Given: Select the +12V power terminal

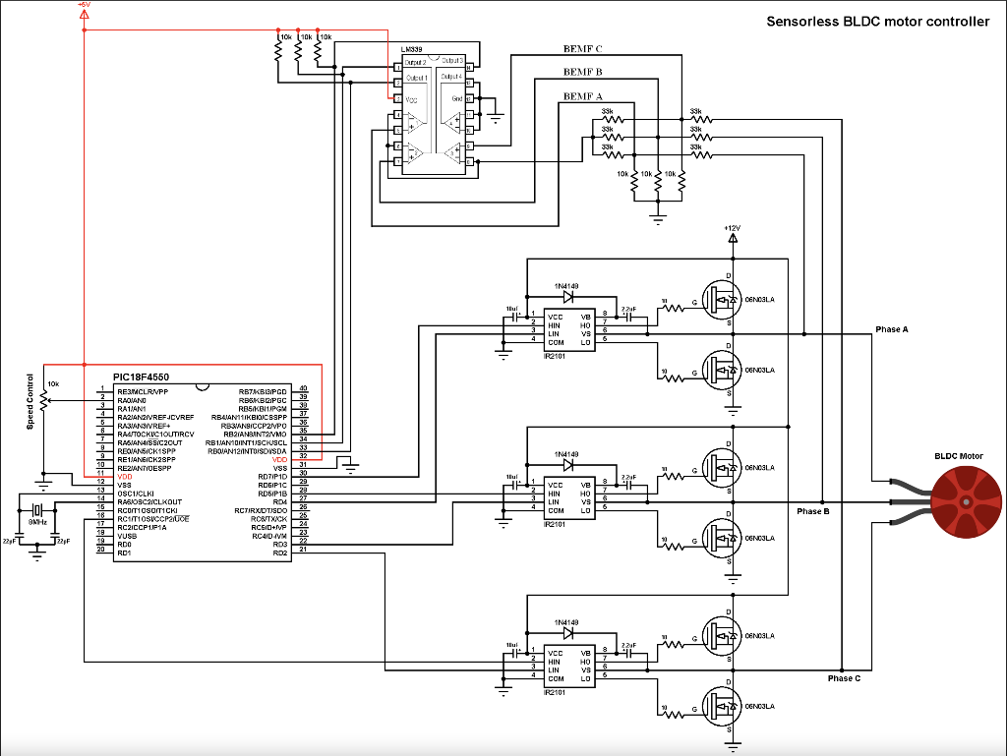Looking at the screenshot, I should pyautogui.click(x=733, y=238).
